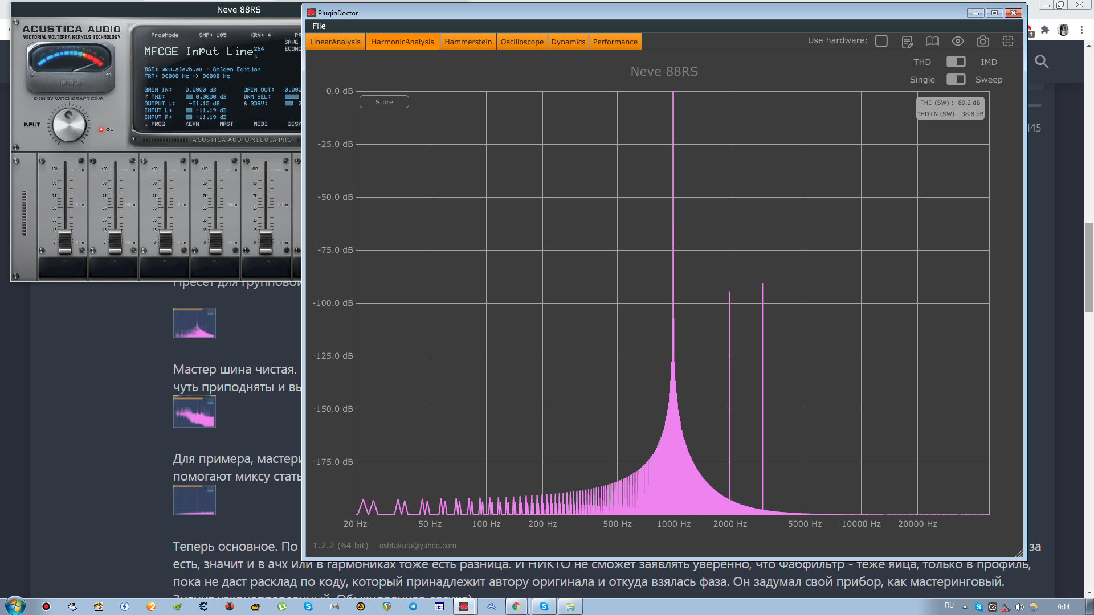Click GAIN IN value 0.0000 dB

(201, 90)
